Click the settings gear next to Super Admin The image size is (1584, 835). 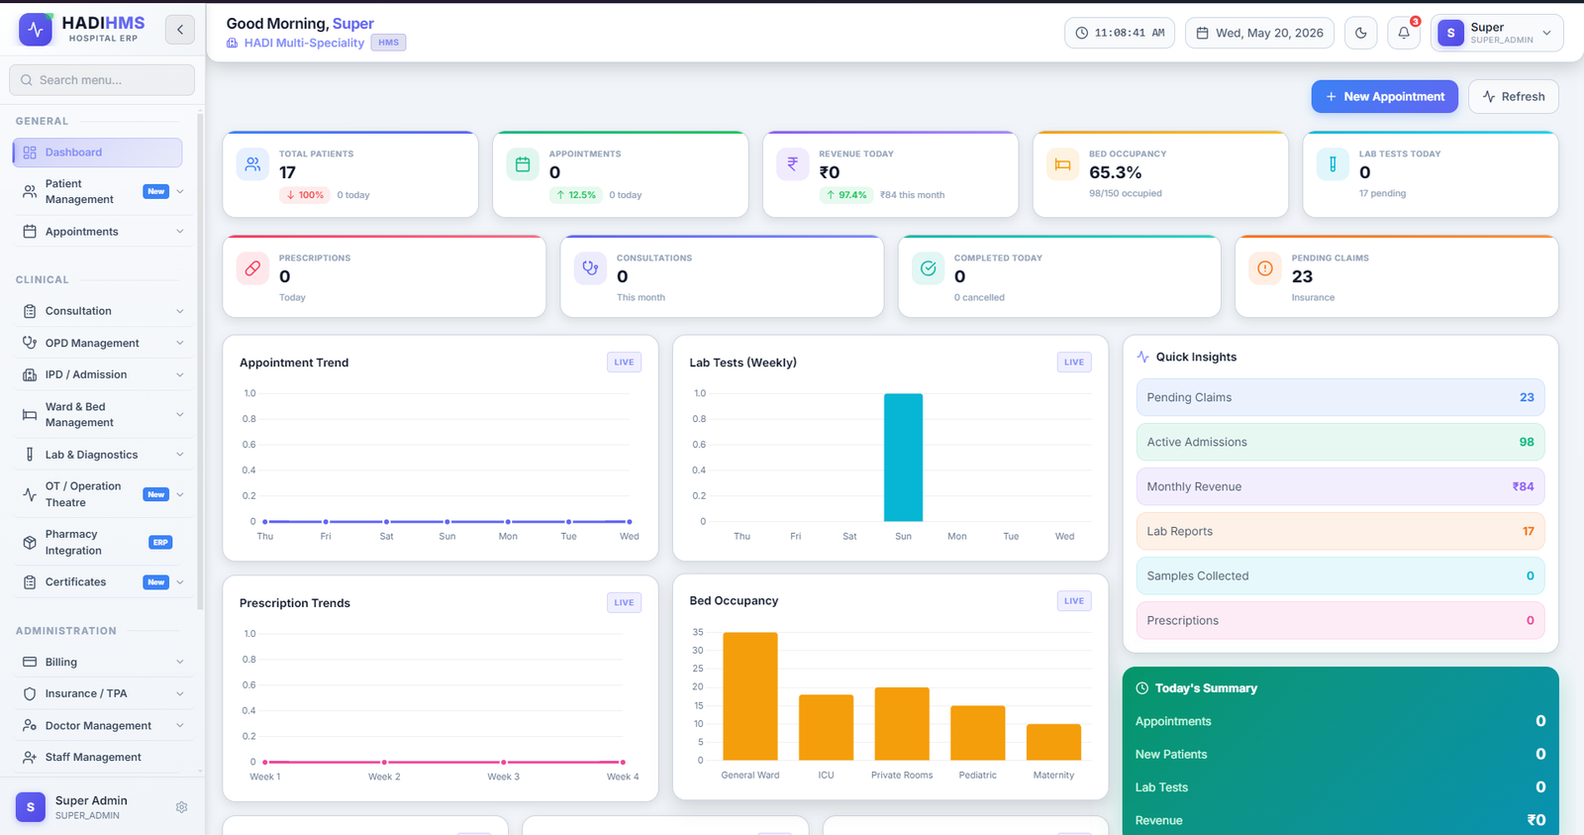point(181,807)
